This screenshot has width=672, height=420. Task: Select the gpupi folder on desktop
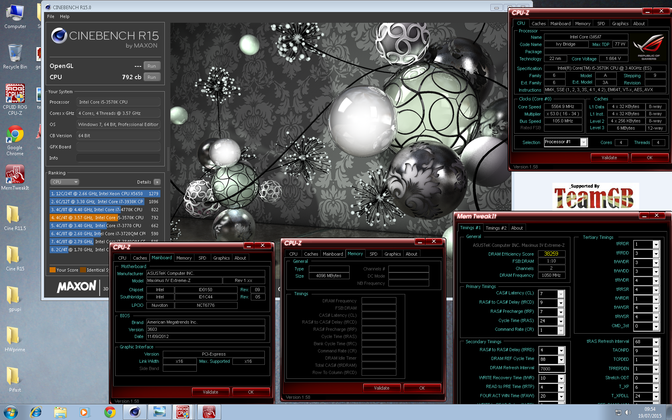click(x=15, y=298)
